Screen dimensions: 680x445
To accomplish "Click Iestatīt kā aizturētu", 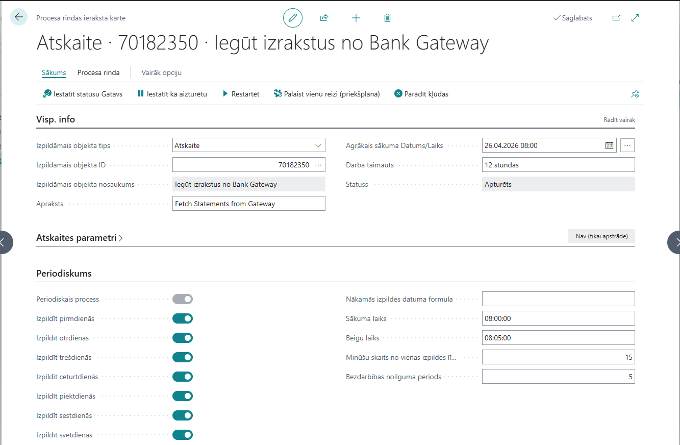I will 172,94.
